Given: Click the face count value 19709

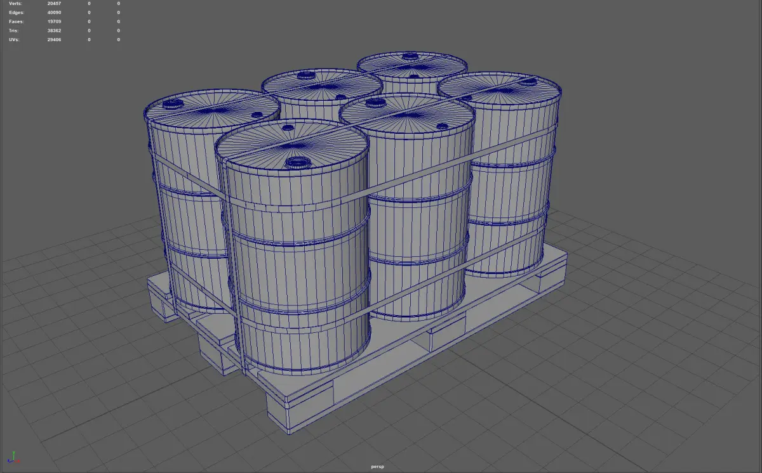Looking at the screenshot, I should tap(54, 22).
